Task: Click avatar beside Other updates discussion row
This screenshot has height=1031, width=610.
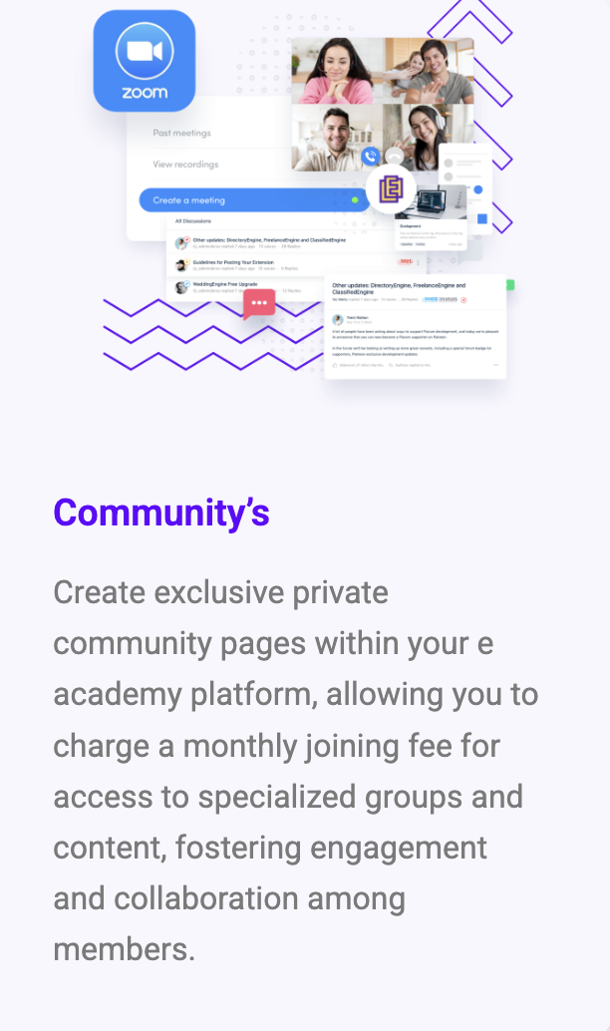Action: click(x=182, y=242)
